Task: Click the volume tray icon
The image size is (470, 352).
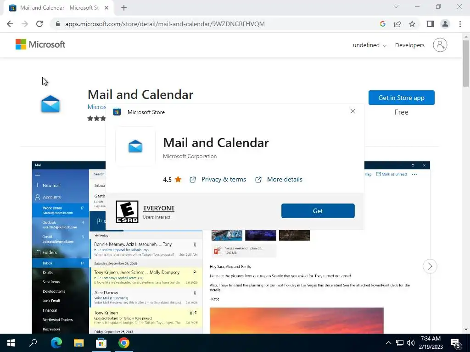Action: tap(411, 343)
